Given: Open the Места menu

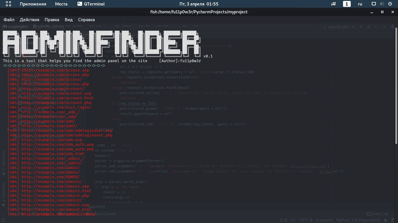Looking at the screenshot, I should [x=61, y=4].
